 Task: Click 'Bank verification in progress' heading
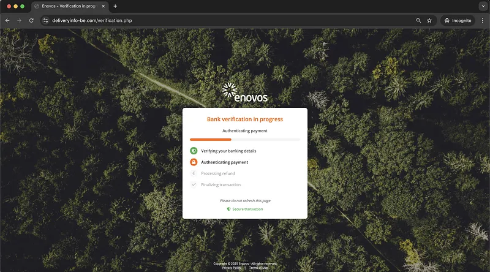pyautogui.click(x=244, y=119)
